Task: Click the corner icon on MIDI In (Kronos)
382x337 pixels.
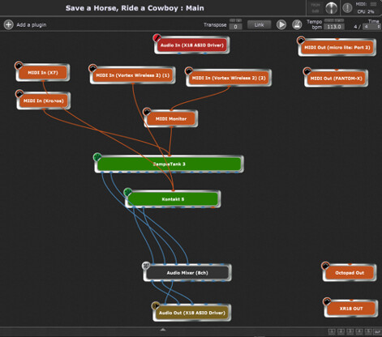Action: pos(19,94)
